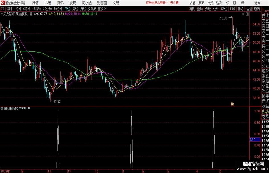Viewport: 269px width, 173px height.
Task: Open the 版面 menu
Action: pos(201,3)
